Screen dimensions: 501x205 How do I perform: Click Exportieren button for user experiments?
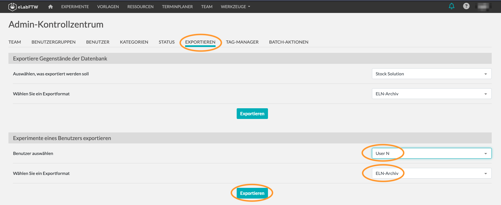pyautogui.click(x=252, y=193)
